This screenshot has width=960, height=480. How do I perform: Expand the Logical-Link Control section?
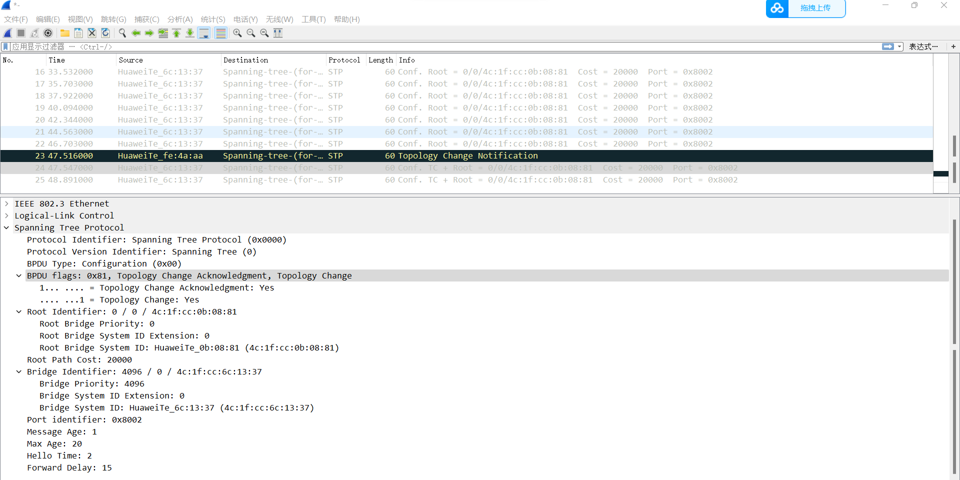6,215
